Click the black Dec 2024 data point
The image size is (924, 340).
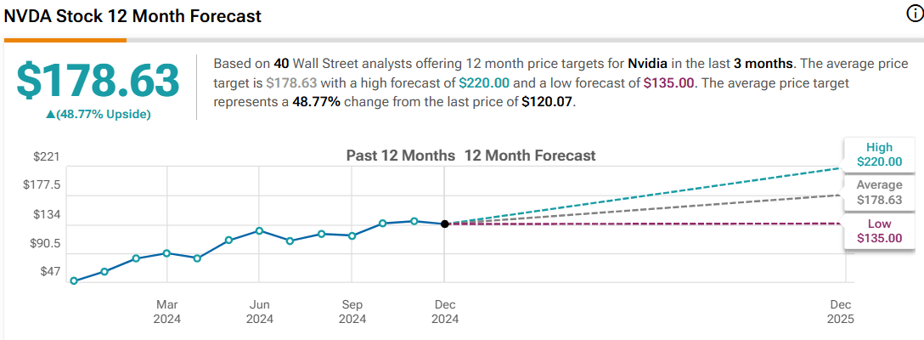445,224
